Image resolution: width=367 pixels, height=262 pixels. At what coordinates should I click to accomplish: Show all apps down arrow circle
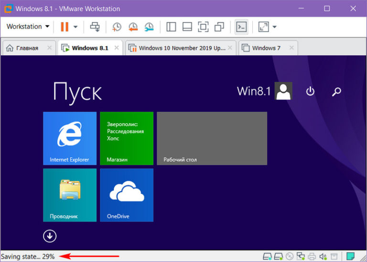coord(50,236)
